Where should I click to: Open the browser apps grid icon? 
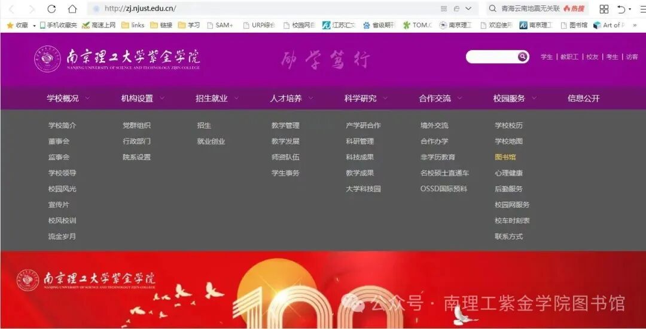604,9
